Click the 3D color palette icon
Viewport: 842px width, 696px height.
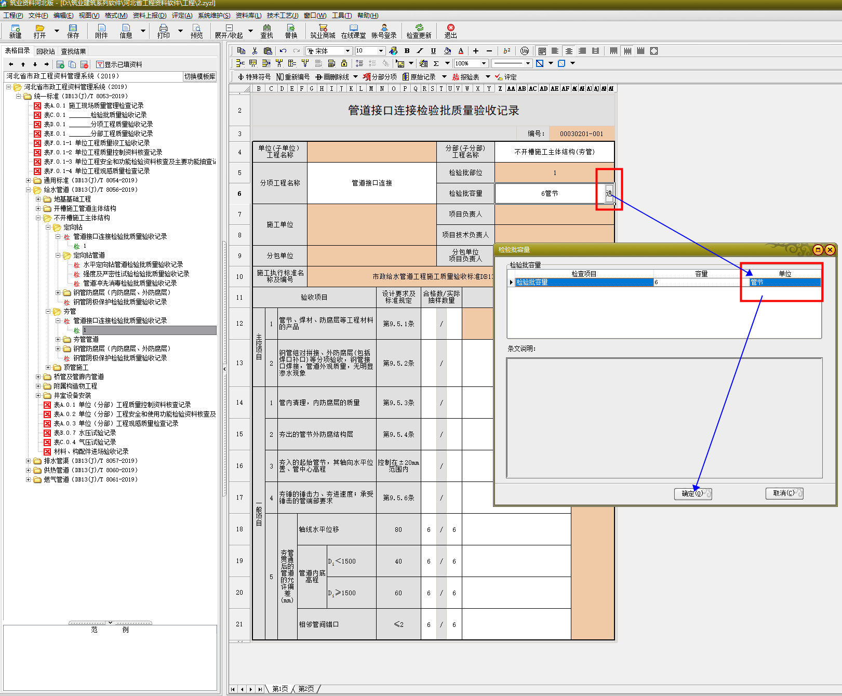coord(393,51)
